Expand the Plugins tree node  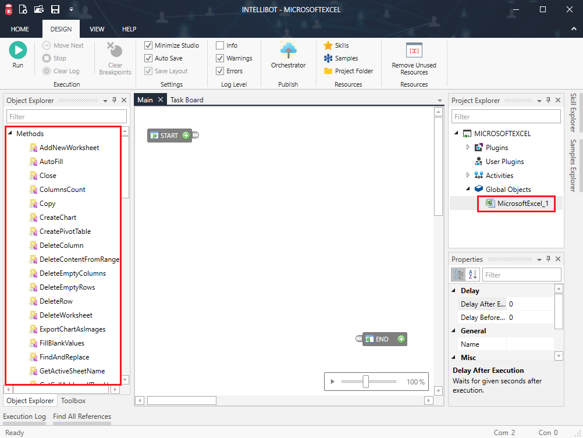click(468, 147)
